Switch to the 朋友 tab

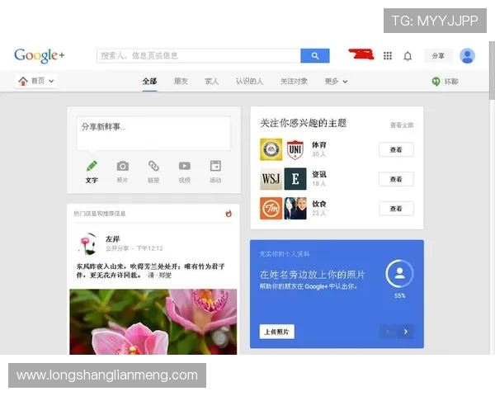coord(181,82)
